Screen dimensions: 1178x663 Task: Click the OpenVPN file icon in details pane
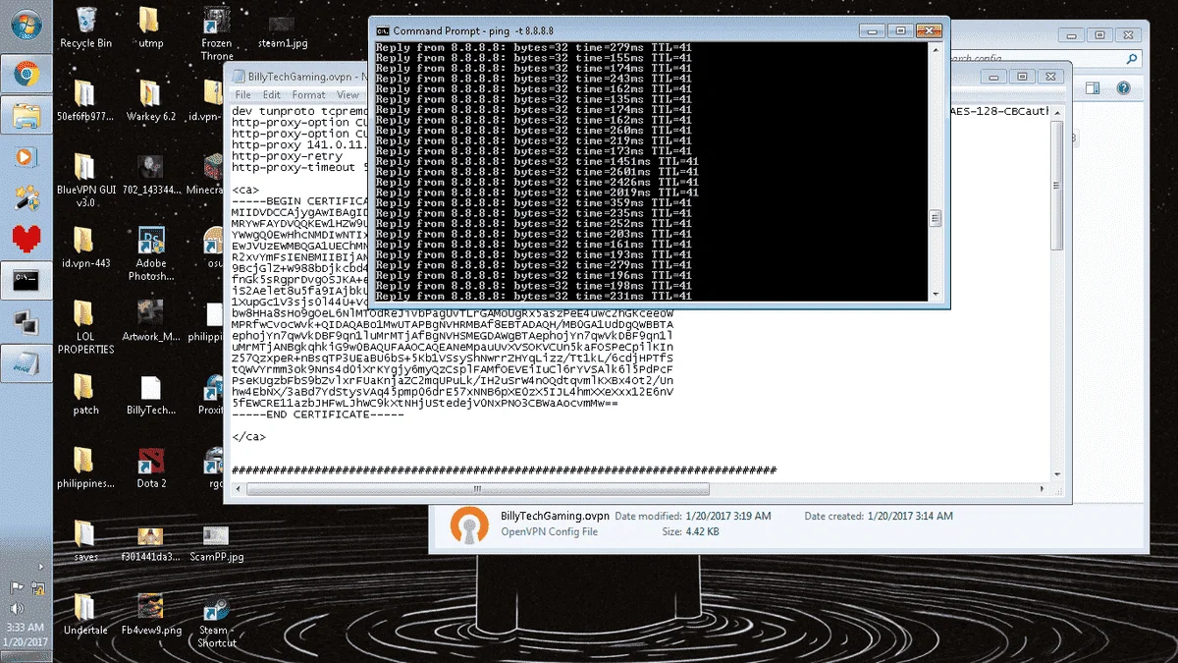tap(469, 526)
